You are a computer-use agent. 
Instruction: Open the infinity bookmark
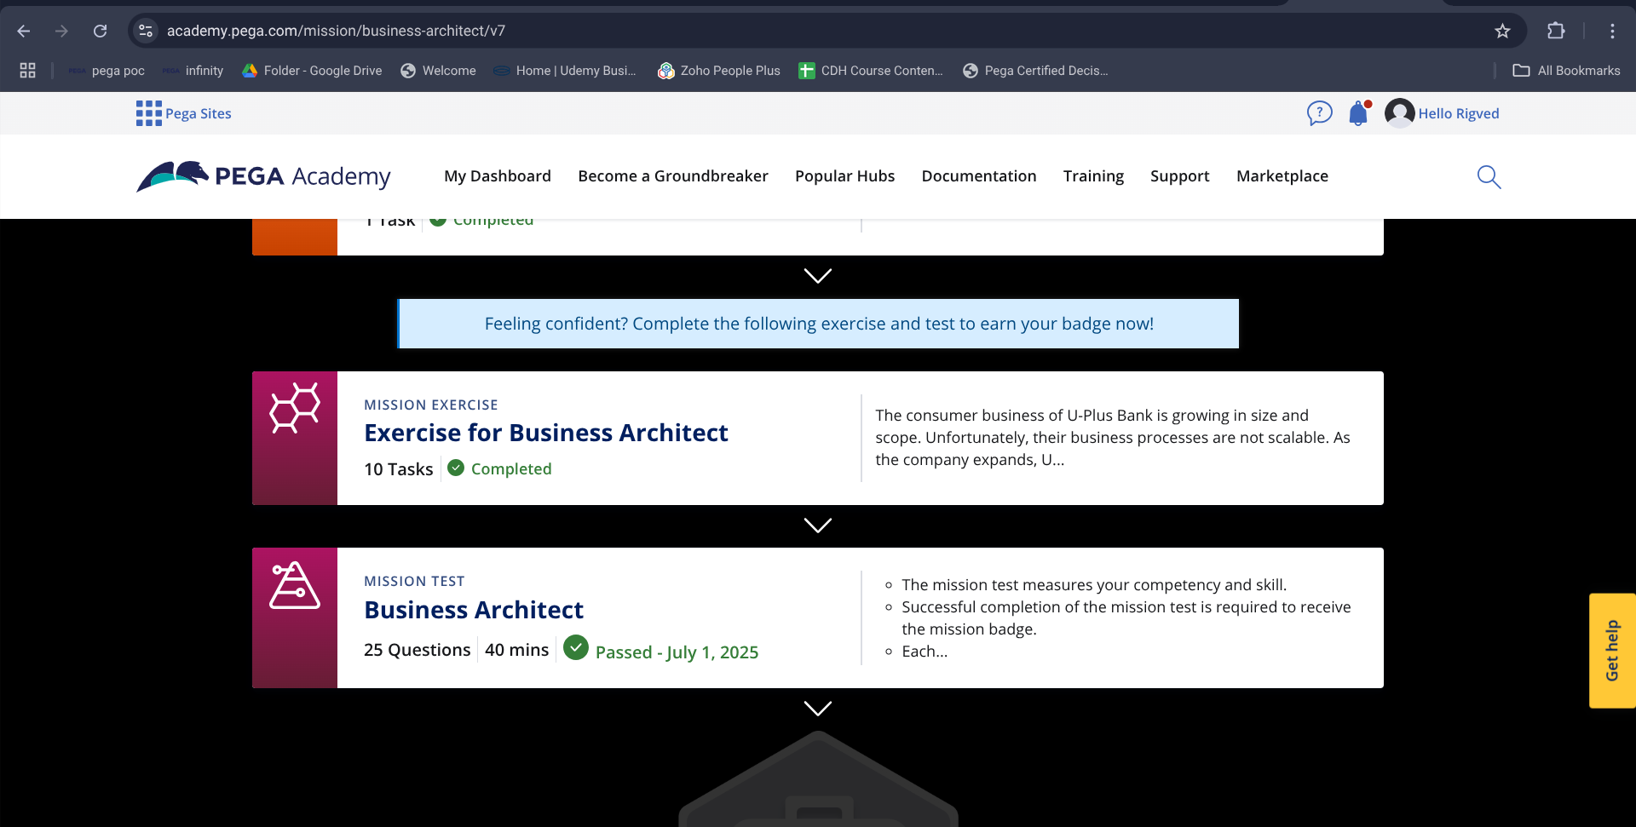pos(193,71)
